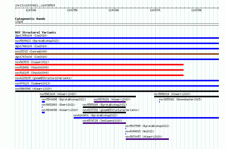Select the purple nsv5978191 variant bar
226x149 pixels.
pyautogui.click(x=110, y=102)
